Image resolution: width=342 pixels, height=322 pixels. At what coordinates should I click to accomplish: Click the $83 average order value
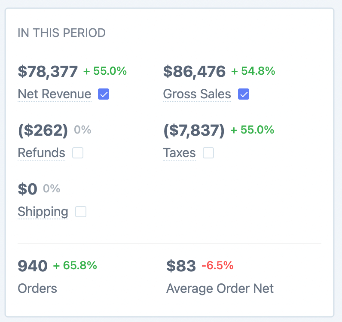(x=181, y=266)
